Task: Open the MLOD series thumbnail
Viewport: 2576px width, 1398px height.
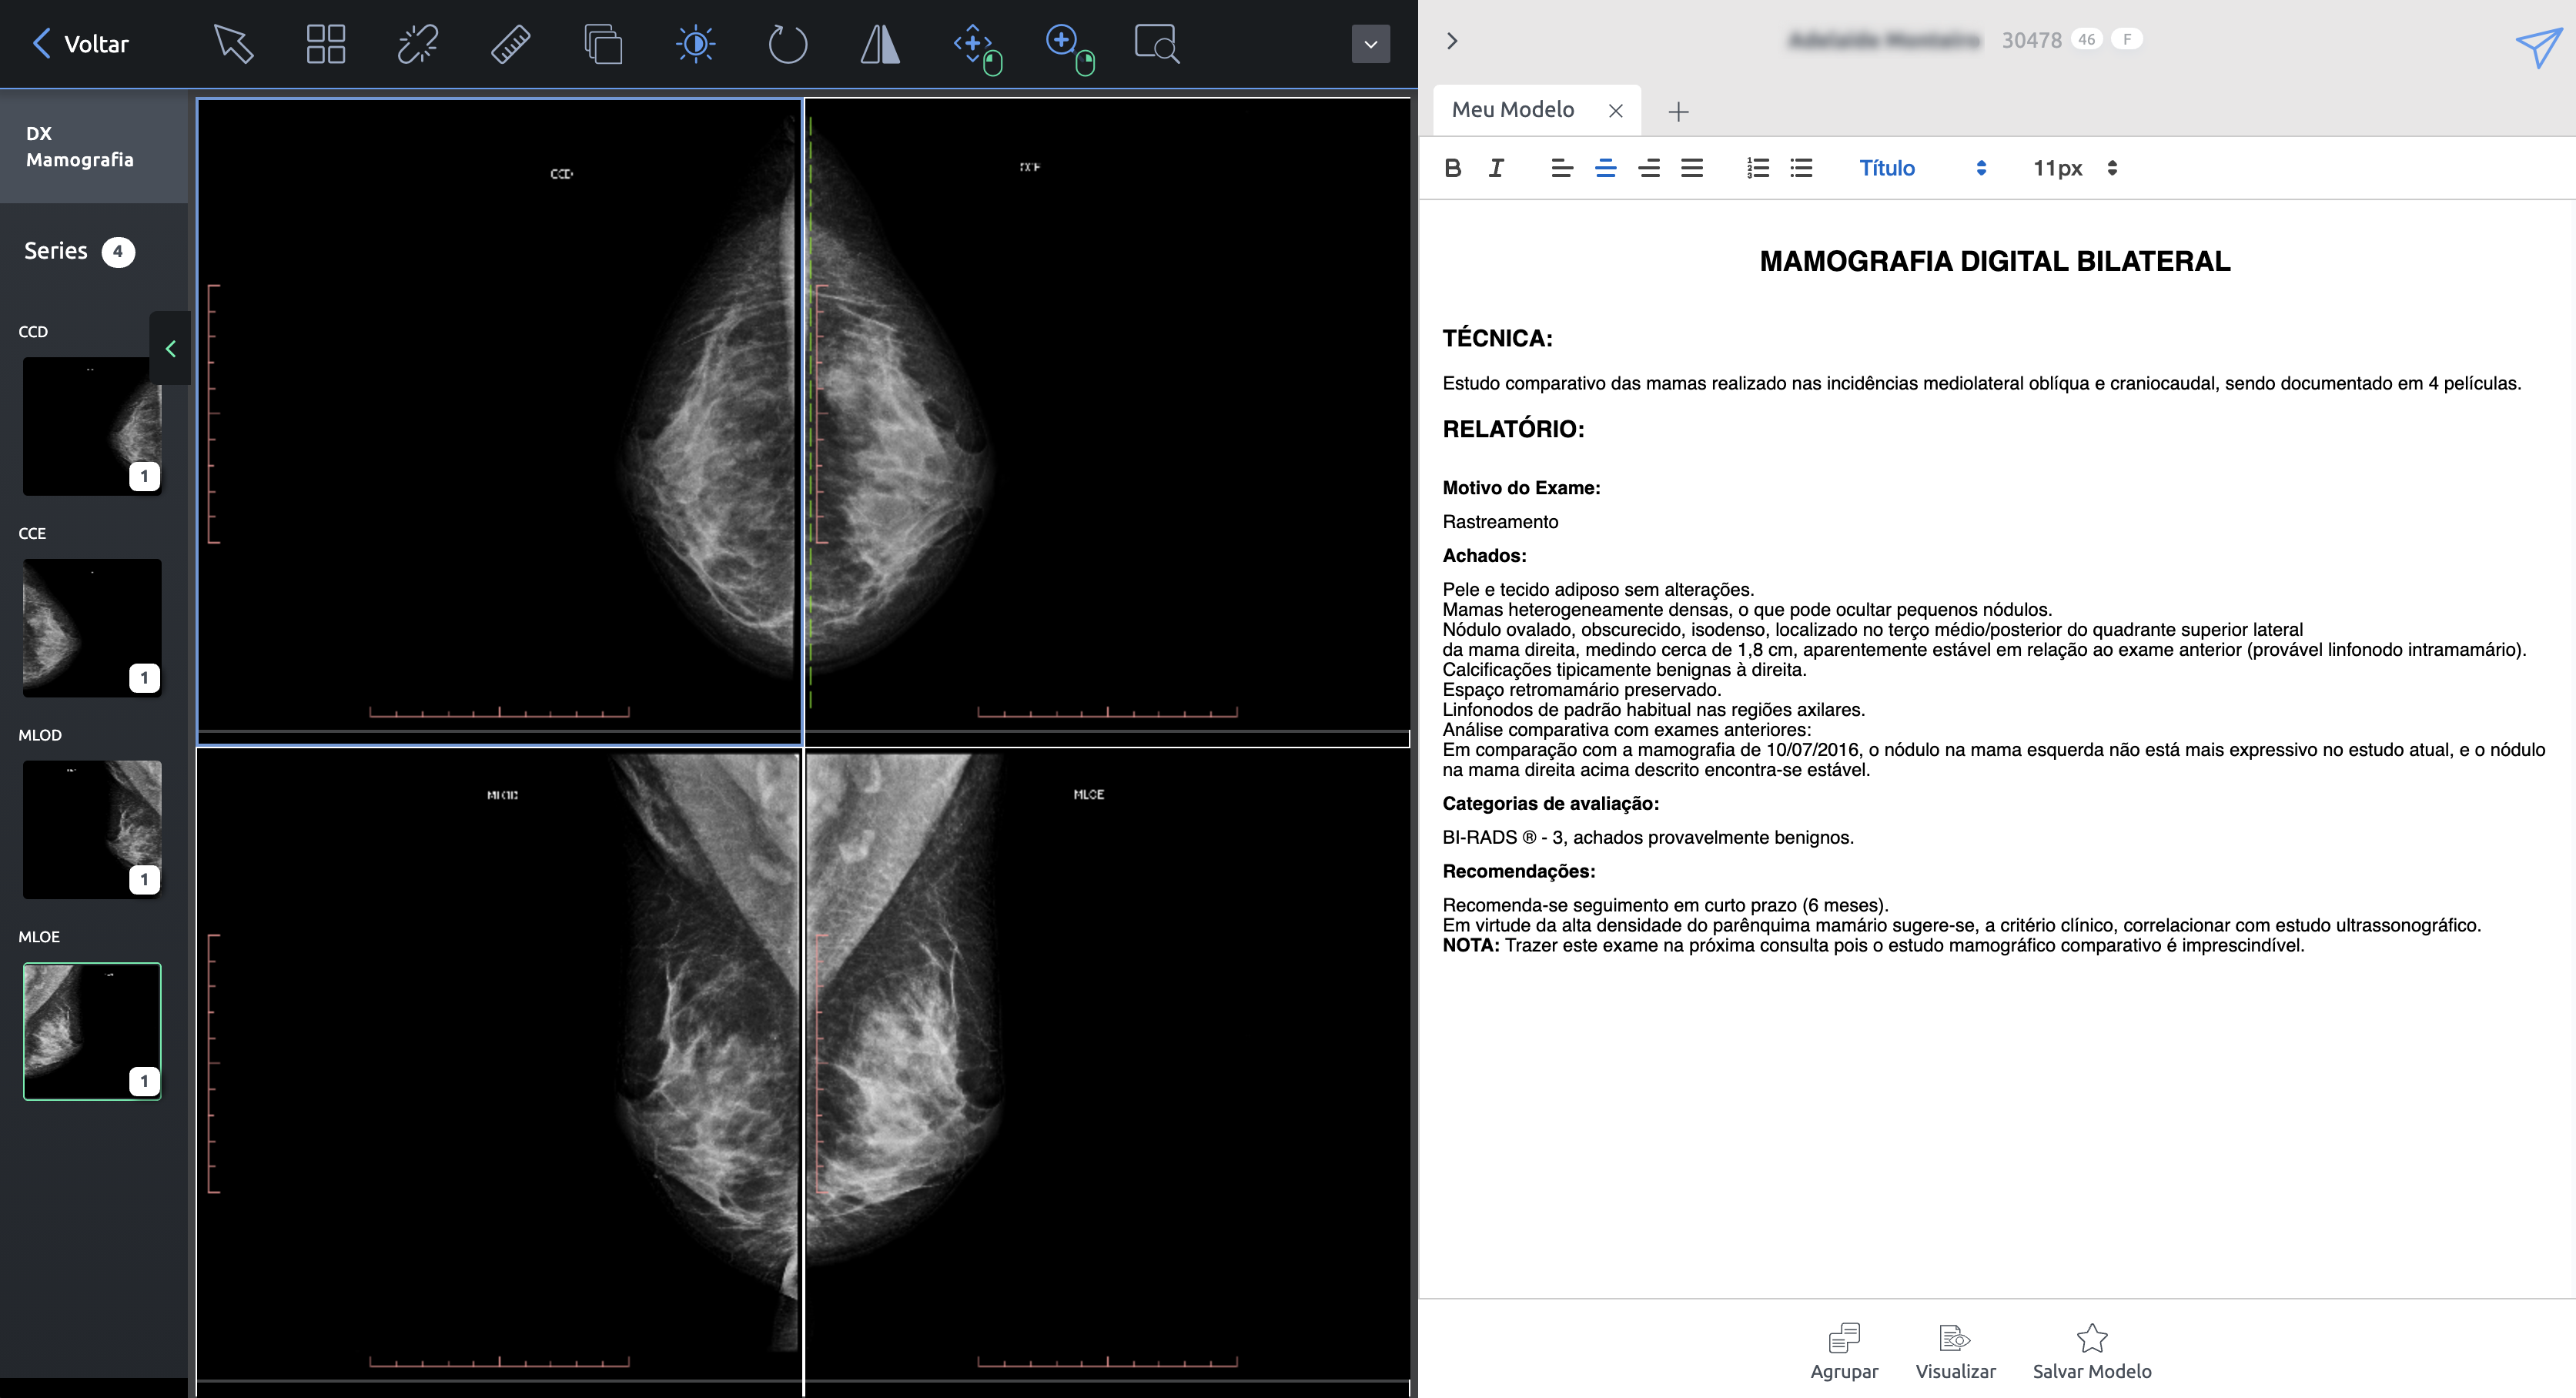Action: tap(92, 829)
